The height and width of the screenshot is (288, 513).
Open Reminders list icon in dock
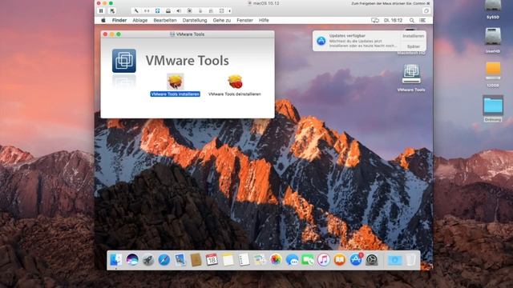click(244, 260)
